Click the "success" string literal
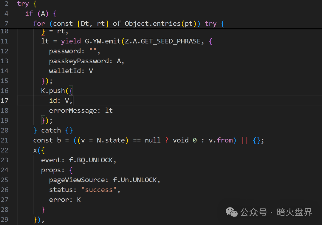The width and height of the screenshot is (322, 225). pos(99,190)
